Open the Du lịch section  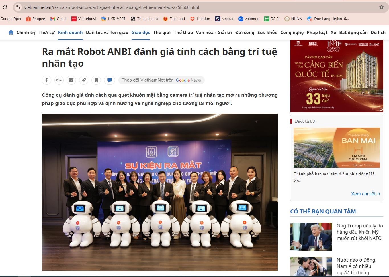coord(378,33)
